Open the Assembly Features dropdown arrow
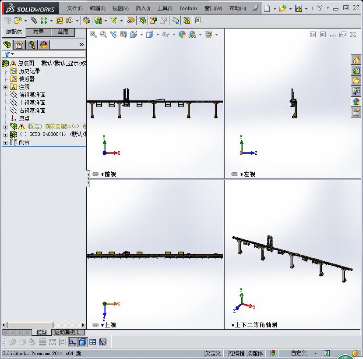The width and height of the screenshot is (363, 359). click(x=106, y=21)
